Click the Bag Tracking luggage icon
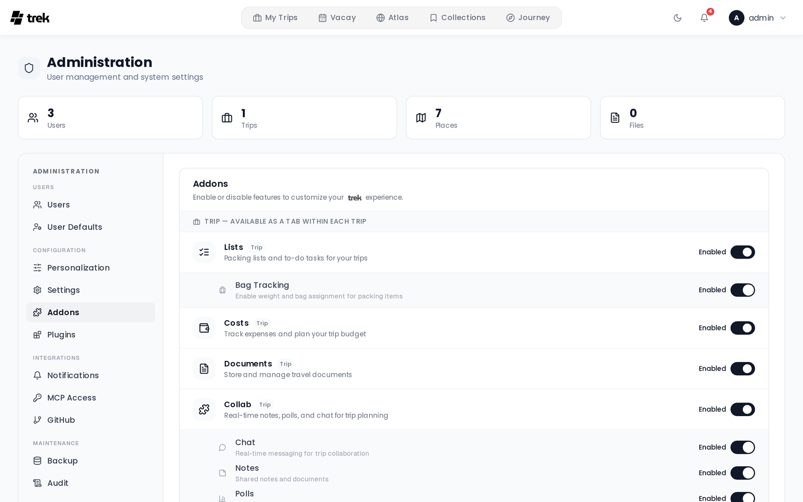Image resolution: width=803 pixels, height=502 pixels. 222,290
